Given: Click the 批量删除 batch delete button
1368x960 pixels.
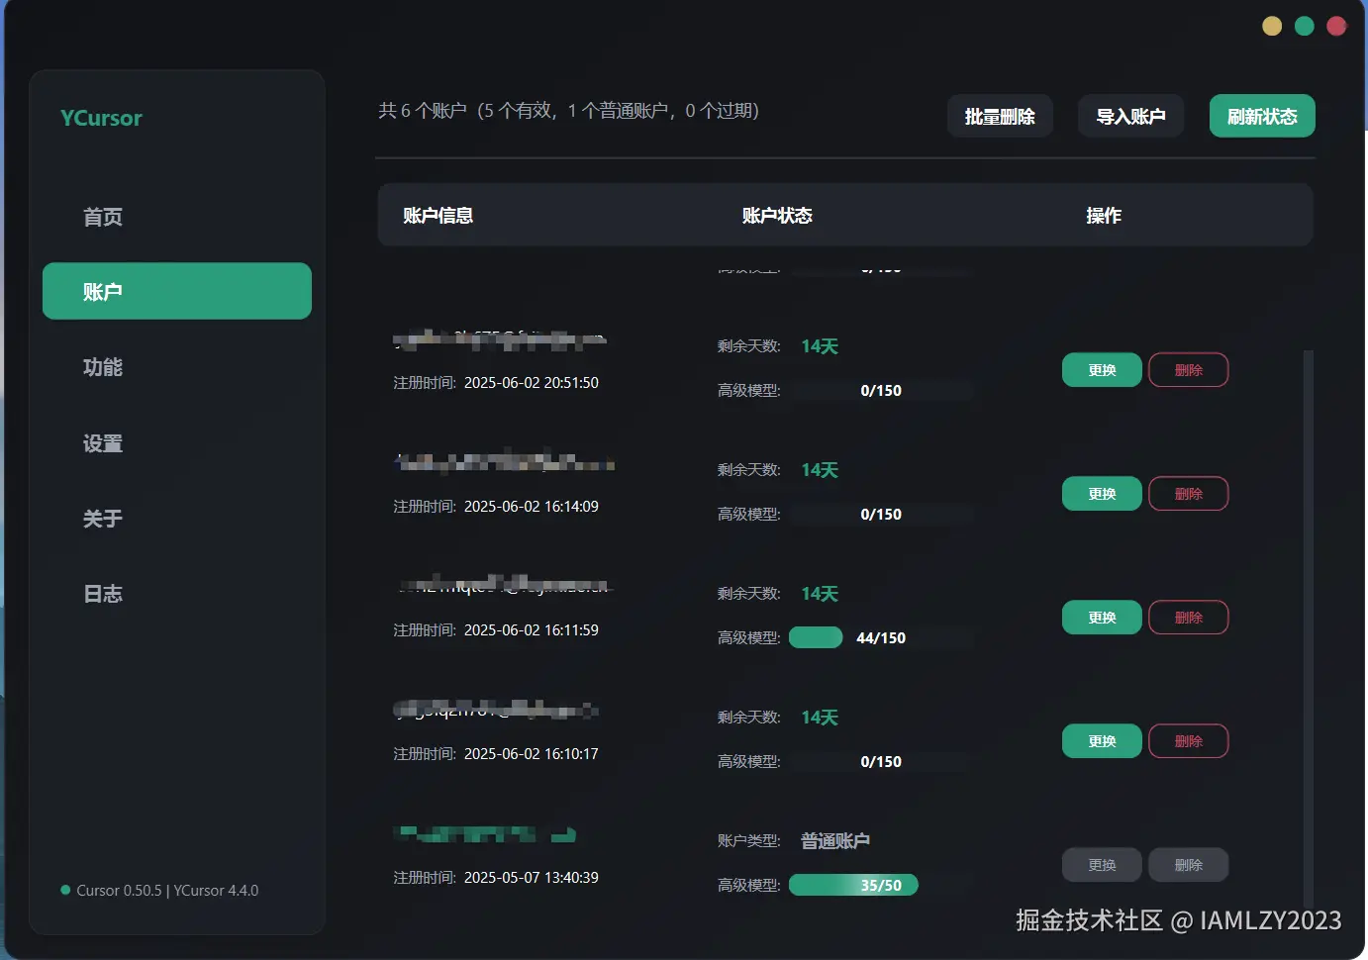Looking at the screenshot, I should pos(1000,116).
